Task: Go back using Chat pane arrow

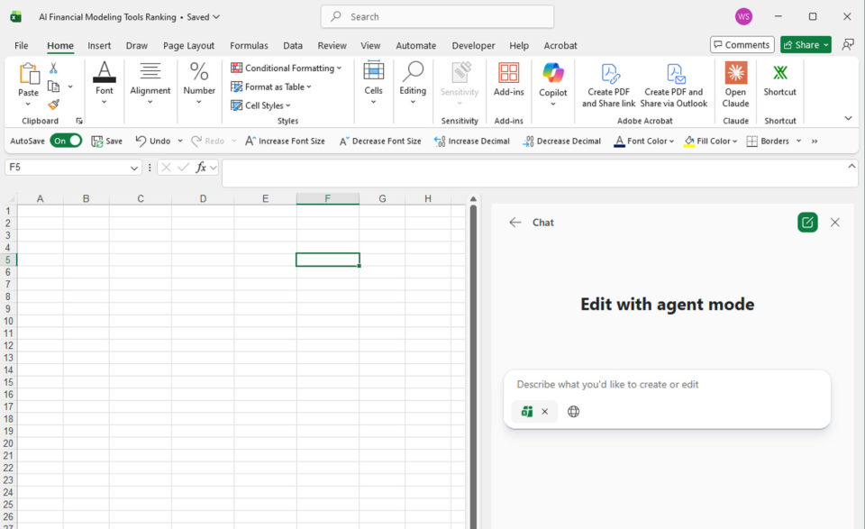Action: coord(514,223)
